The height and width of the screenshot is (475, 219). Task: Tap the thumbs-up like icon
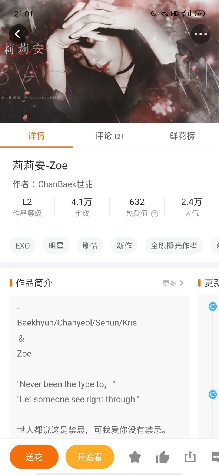point(162,457)
